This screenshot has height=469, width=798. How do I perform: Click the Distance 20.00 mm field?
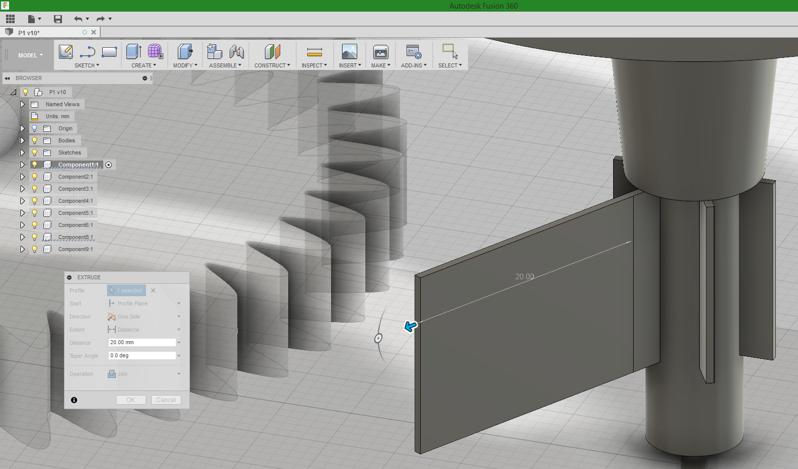point(142,342)
